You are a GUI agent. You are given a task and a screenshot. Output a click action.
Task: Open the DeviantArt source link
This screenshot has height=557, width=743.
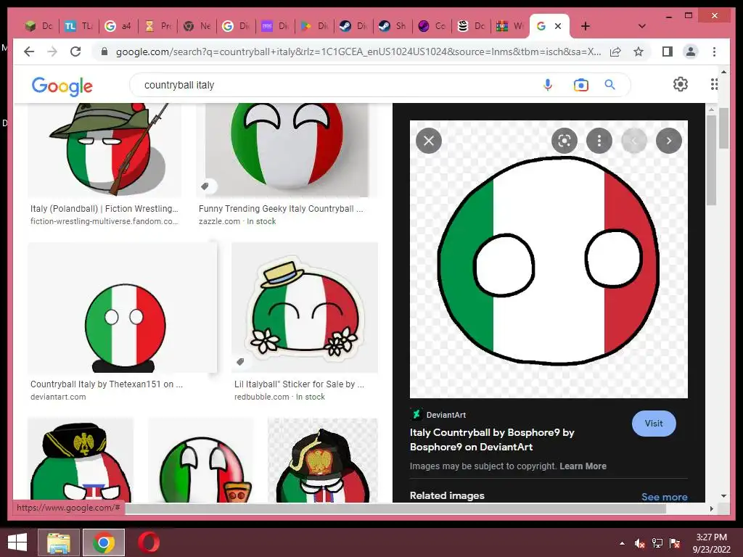(x=438, y=414)
